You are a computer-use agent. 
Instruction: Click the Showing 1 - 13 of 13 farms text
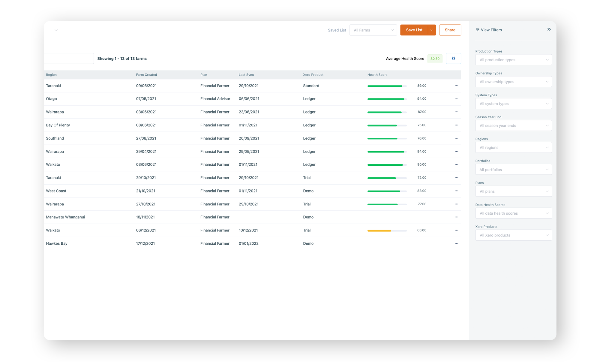point(122,59)
